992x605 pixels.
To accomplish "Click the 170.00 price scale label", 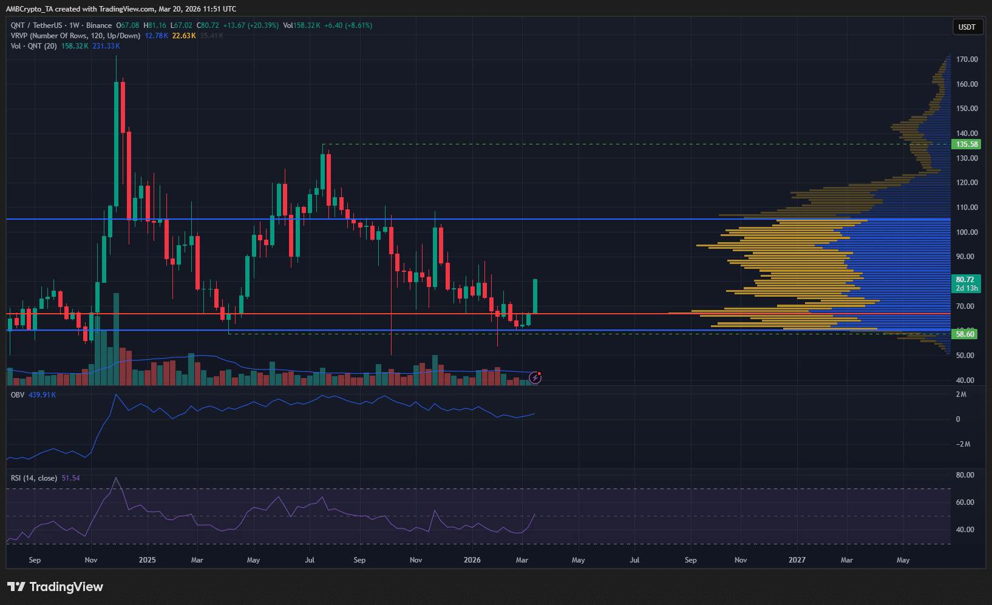I will (967, 59).
